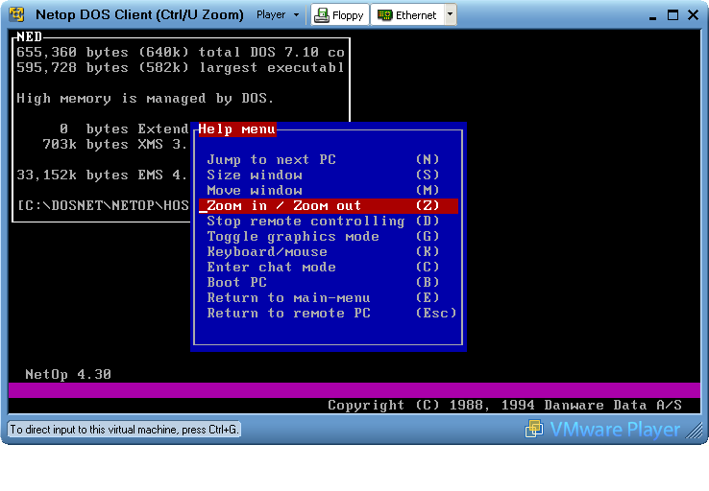Click the NetOp 4.30 version text

(x=68, y=374)
